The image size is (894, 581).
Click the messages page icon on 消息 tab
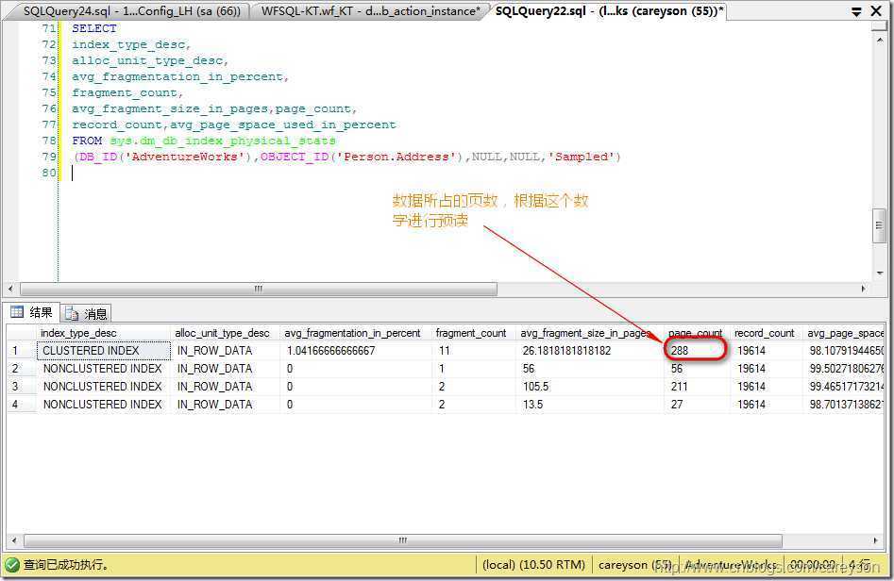(71, 313)
